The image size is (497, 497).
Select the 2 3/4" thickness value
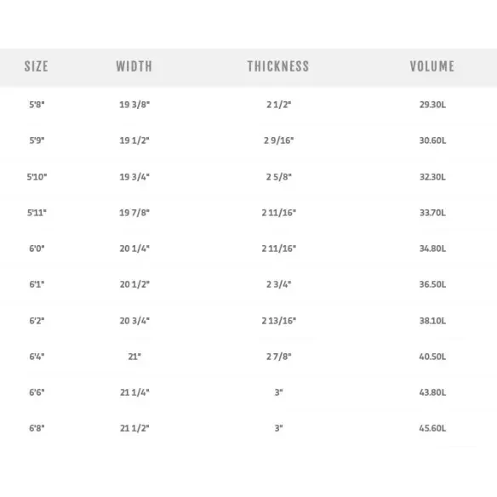(278, 284)
